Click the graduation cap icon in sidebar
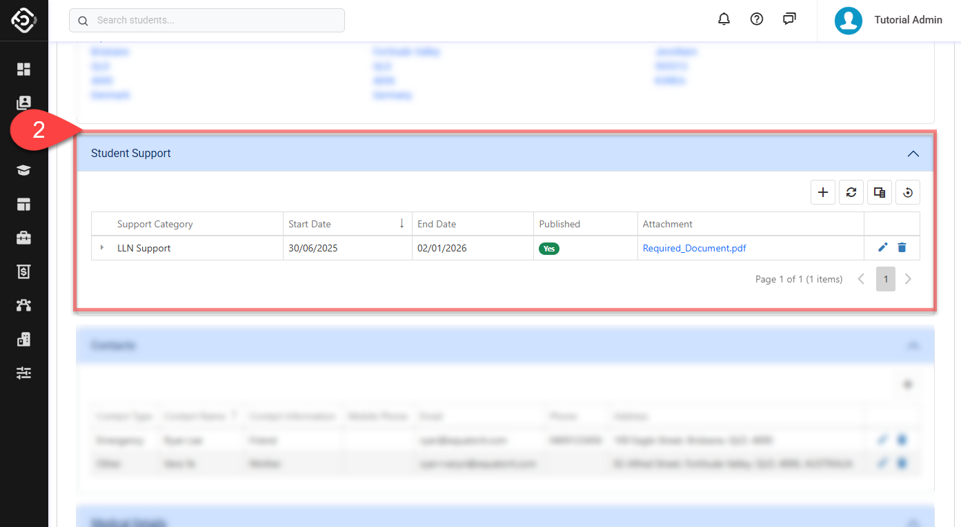Screen dimensions: 961x527 pyautogui.click(x=24, y=170)
